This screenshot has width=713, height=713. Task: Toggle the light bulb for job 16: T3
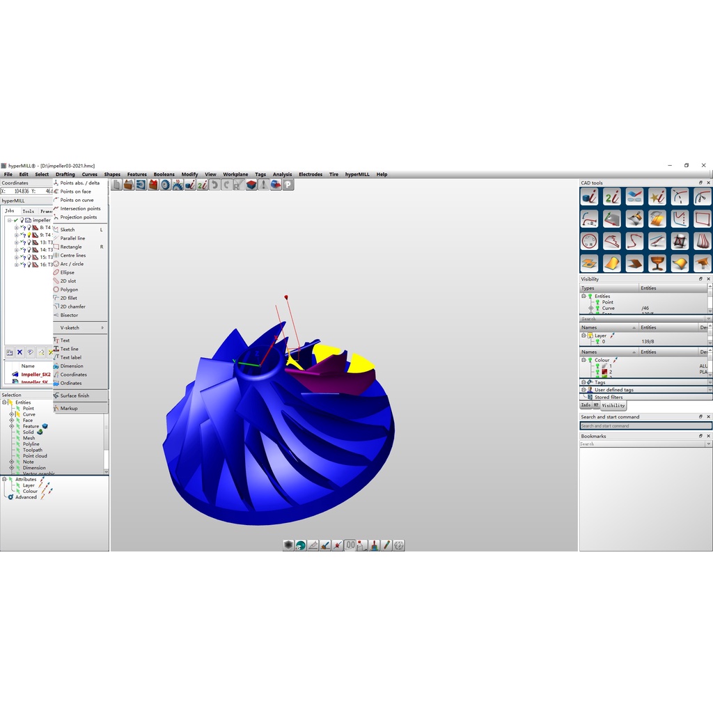[x=29, y=265]
